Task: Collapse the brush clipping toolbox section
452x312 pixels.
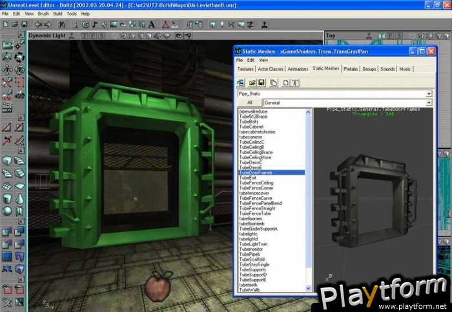Action: pos(21,117)
